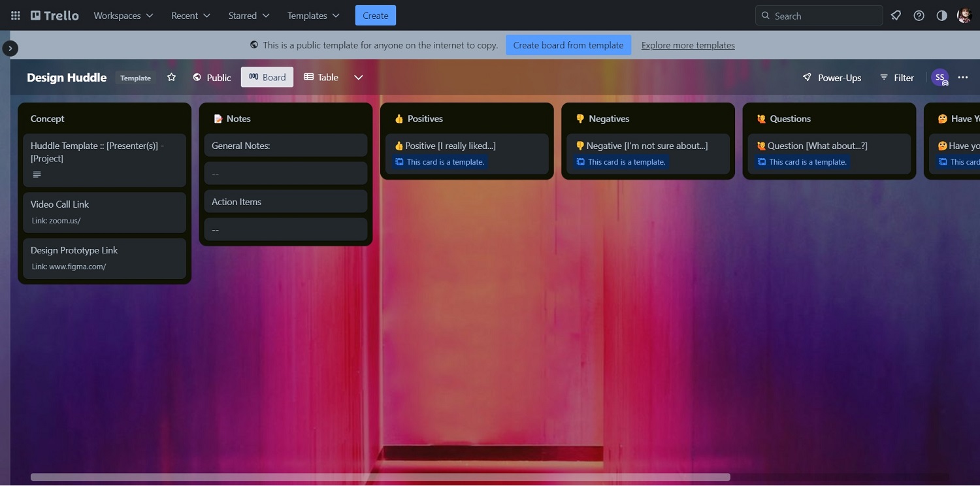This screenshot has height=486, width=980.
Task: Open the Power-Ups panel
Action: [832, 77]
